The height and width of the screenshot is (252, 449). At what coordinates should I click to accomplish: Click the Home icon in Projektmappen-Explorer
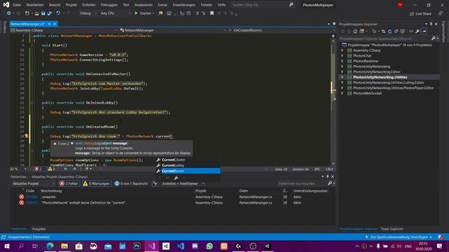[x=355, y=31]
